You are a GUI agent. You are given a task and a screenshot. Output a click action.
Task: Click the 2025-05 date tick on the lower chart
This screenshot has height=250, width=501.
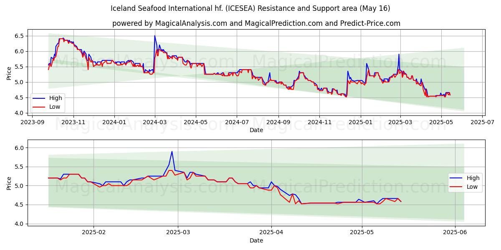[x=362, y=232]
